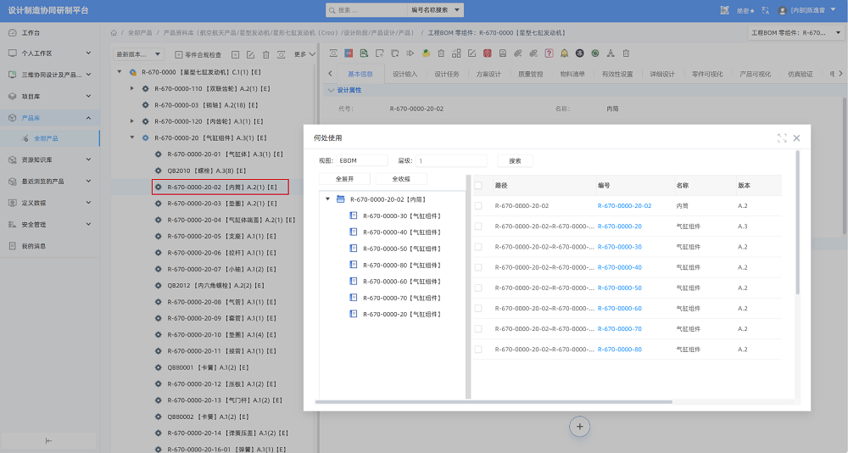848x453 pixels.
Task: Click the pencil edit icon in right toolbar
Action: click(471, 53)
